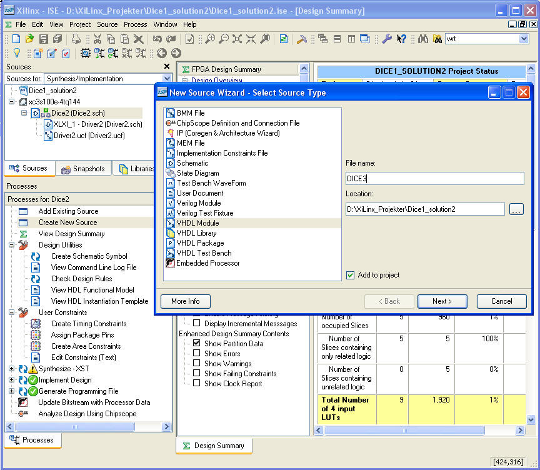Image resolution: width=540 pixels, height=470 pixels.
Task: Click the Next button in wizard
Action: (442, 301)
